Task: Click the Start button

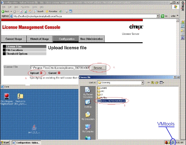Action: pyautogui.click(x=5, y=143)
